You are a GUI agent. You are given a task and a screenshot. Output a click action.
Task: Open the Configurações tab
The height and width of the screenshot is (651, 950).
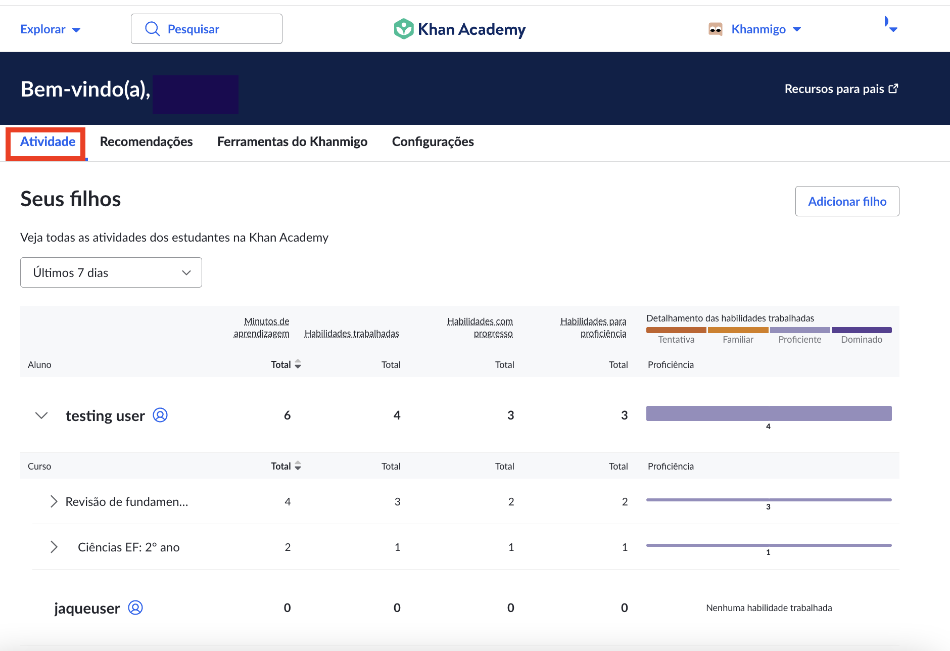(x=433, y=142)
